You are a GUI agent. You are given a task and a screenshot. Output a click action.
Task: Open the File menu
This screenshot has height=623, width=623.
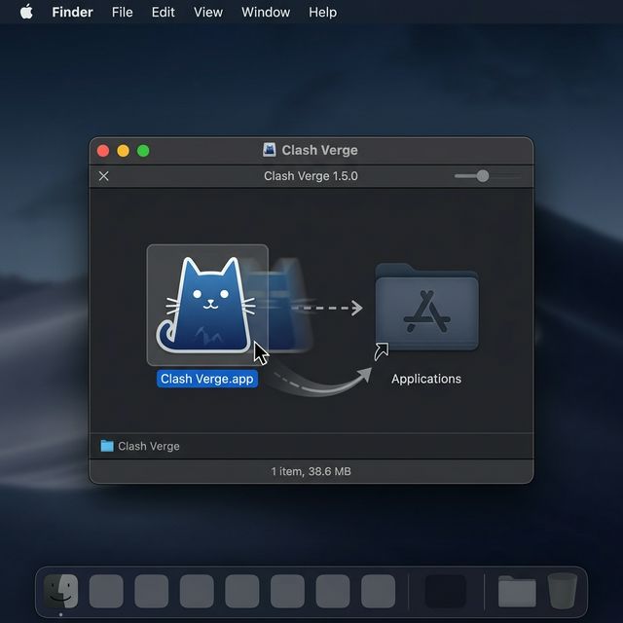tap(123, 12)
